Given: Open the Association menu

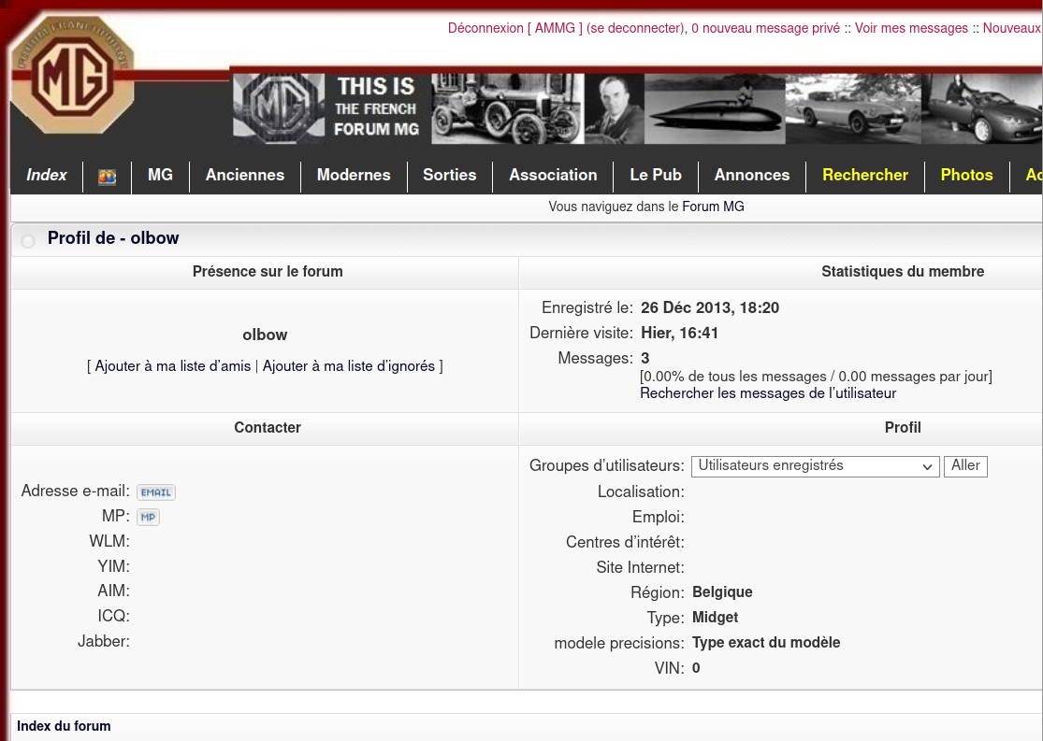Looking at the screenshot, I should tap(553, 175).
